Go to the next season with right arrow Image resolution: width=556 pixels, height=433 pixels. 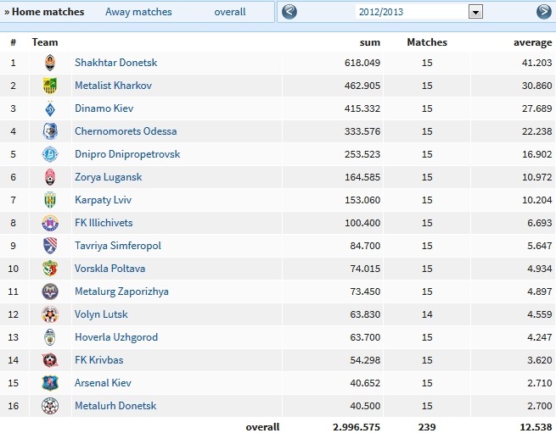543,12
